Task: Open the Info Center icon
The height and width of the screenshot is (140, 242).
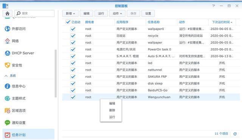Action: tap(7, 86)
